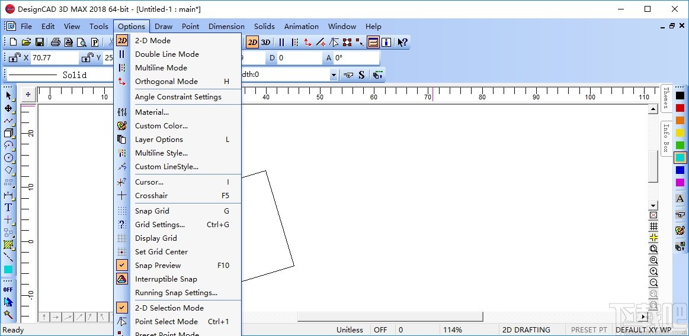Click the grid display icon beside scrollbar
Image resolution: width=689 pixels, height=336 pixels.
[654, 227]
